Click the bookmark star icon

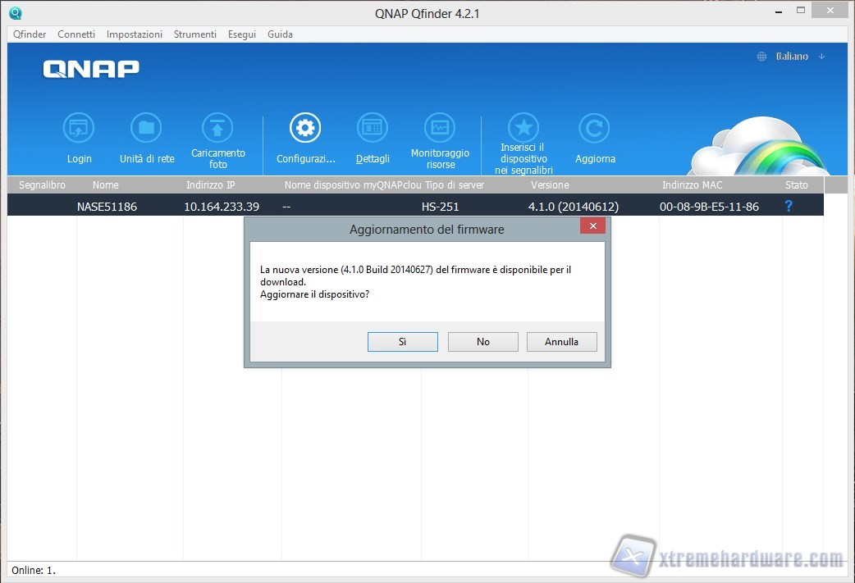point(524,129)
